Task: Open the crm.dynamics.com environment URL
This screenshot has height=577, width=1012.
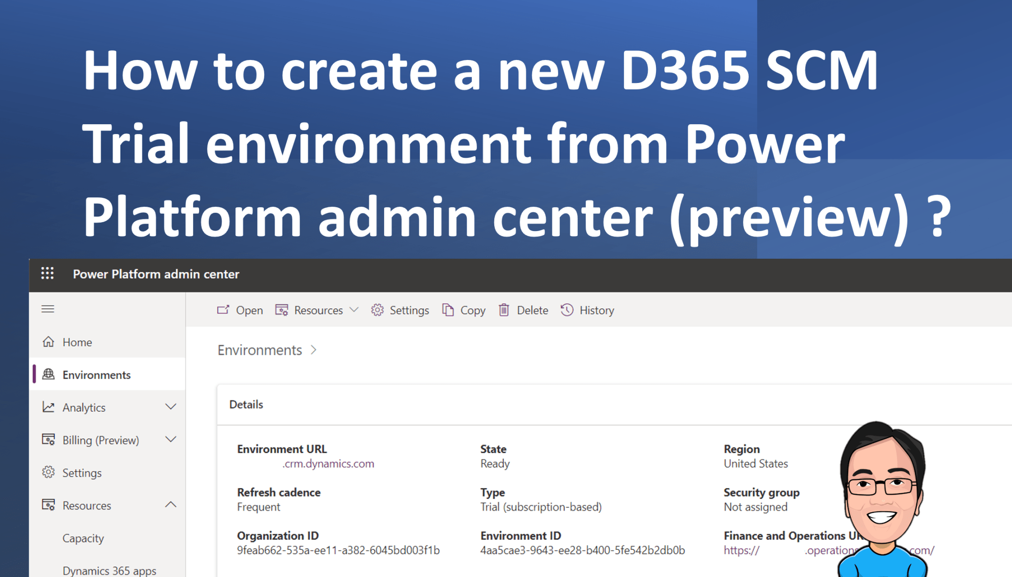Action: [328, 464]
